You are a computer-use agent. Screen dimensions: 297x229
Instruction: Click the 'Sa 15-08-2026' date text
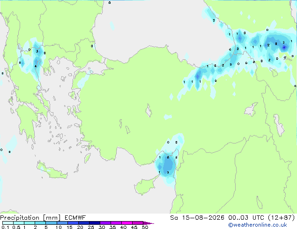click(197, 218)
